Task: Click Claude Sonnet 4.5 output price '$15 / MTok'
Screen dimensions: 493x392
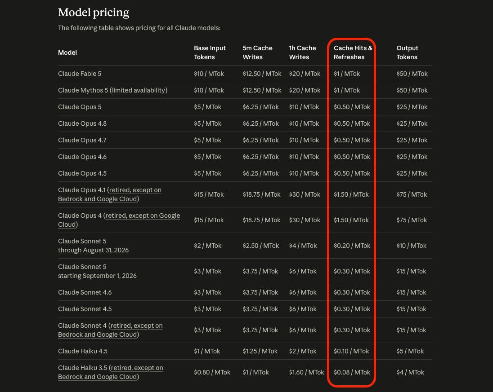Action: [x=411, y=309]
